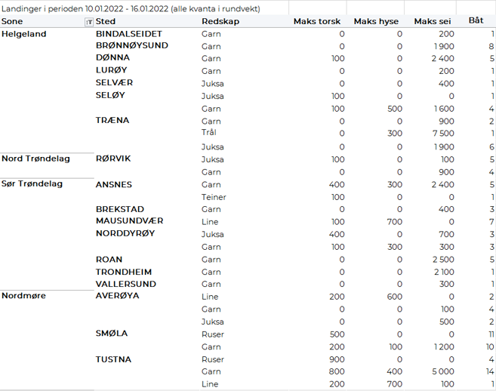Viewport: 496px width, 391px height.
Task: Click the BRØNNØYSUND location cell
Action: 132,46
